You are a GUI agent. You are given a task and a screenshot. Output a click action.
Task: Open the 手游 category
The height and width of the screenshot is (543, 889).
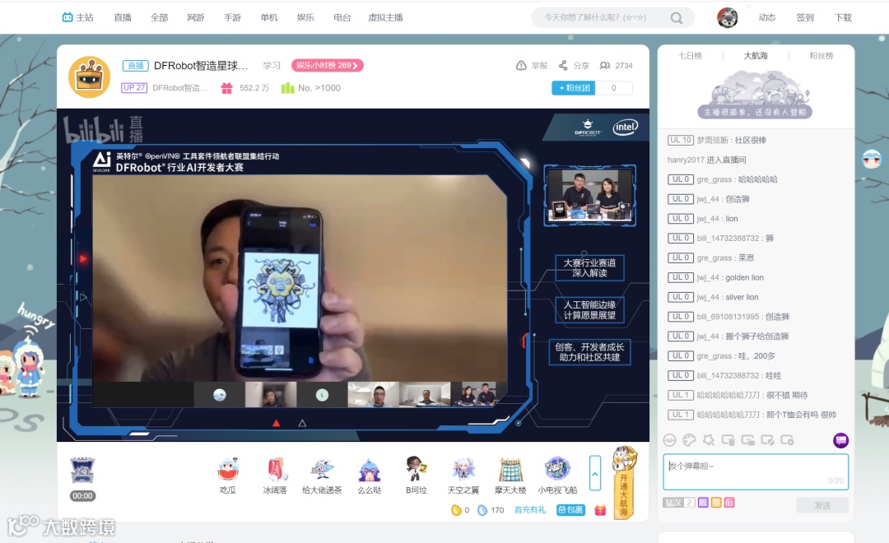(x=232, y=17)
